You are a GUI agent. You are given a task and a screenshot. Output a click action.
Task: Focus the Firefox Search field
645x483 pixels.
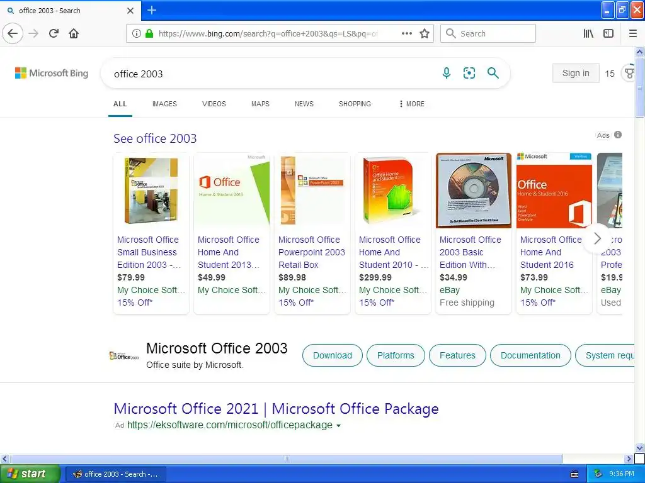pyautogui.click(x=488, y=33)
